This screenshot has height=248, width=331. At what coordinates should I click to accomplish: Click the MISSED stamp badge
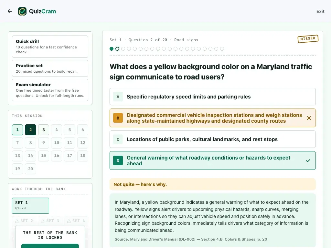[308, 39]
